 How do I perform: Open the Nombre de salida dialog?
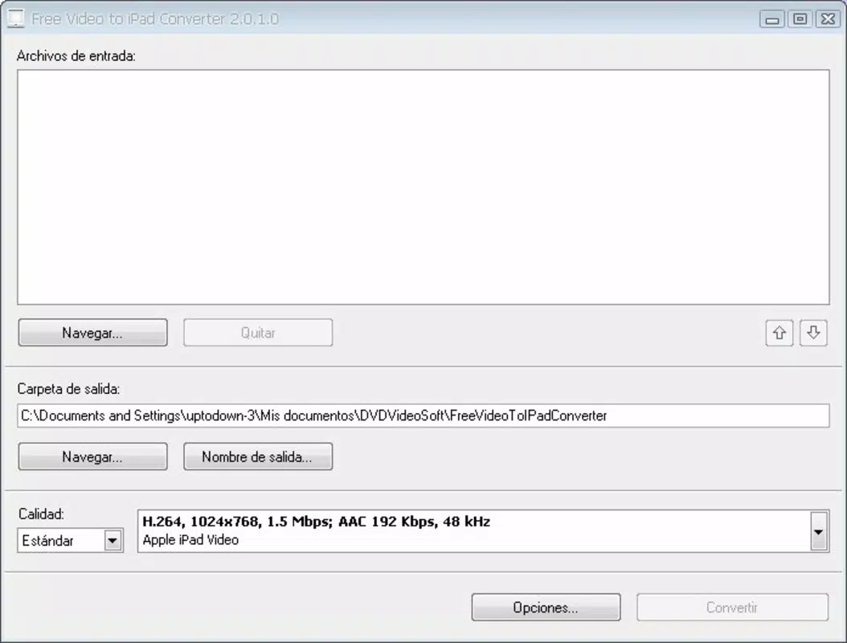point(258,457)
